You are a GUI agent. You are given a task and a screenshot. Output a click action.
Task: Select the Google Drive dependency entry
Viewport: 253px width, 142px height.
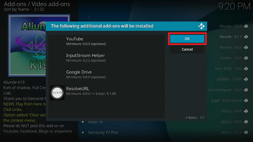[x=106, y=75]
